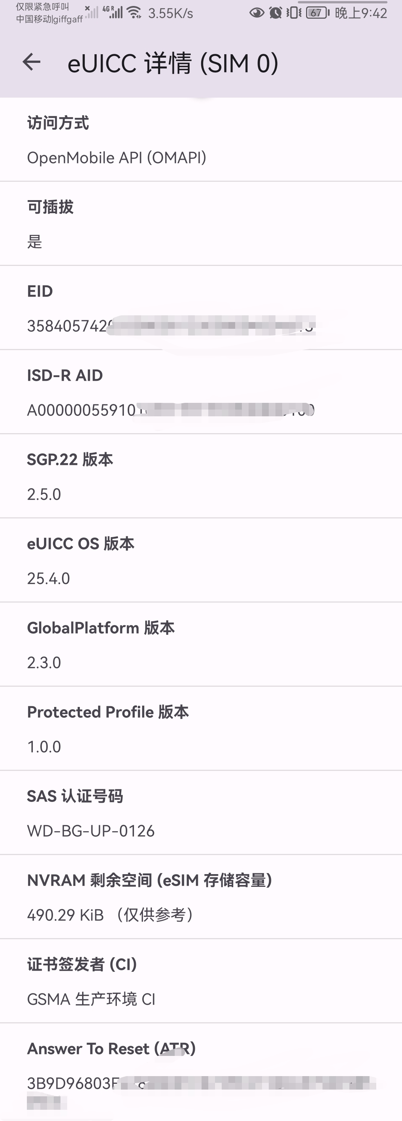Tap the eUICC 详情 (SIM 0) title
The image size is (402, 1121).
click(173, 63)
